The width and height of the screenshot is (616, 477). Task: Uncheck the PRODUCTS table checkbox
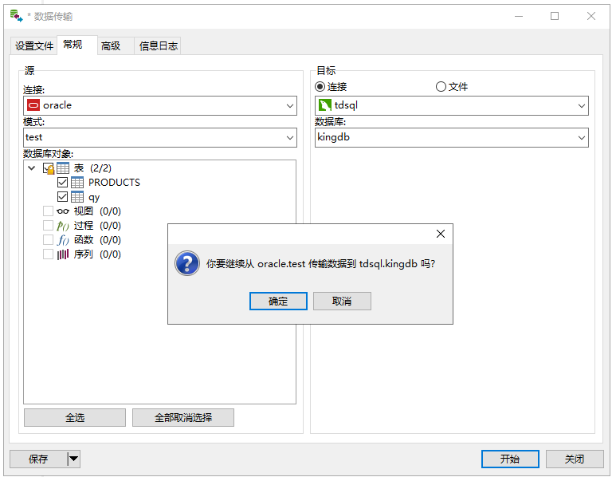(62, 183)
